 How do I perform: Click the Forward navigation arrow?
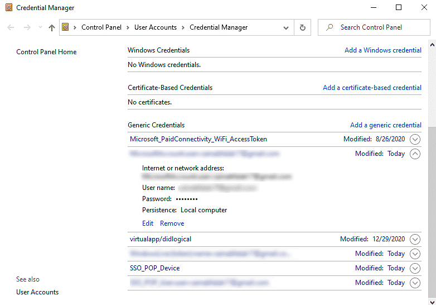tap(27, 27)
